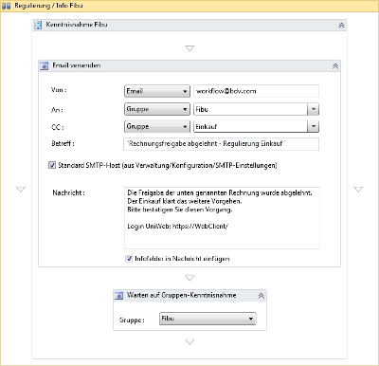Select the Email versenden header title
The image size is (379, 366).
click(77, 65)
